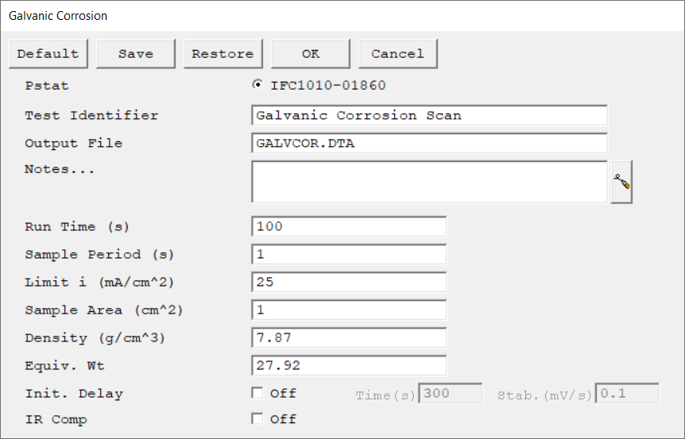Click the Equiv. Wt input box

348,365
